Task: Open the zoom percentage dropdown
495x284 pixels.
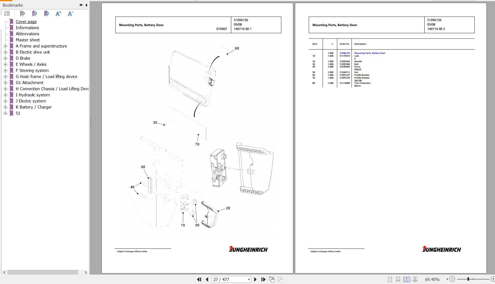Action: [x=447, y=279]
